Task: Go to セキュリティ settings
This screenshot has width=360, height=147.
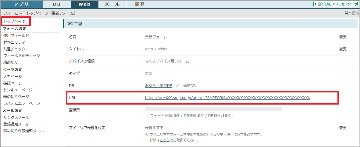Action: 14,42
